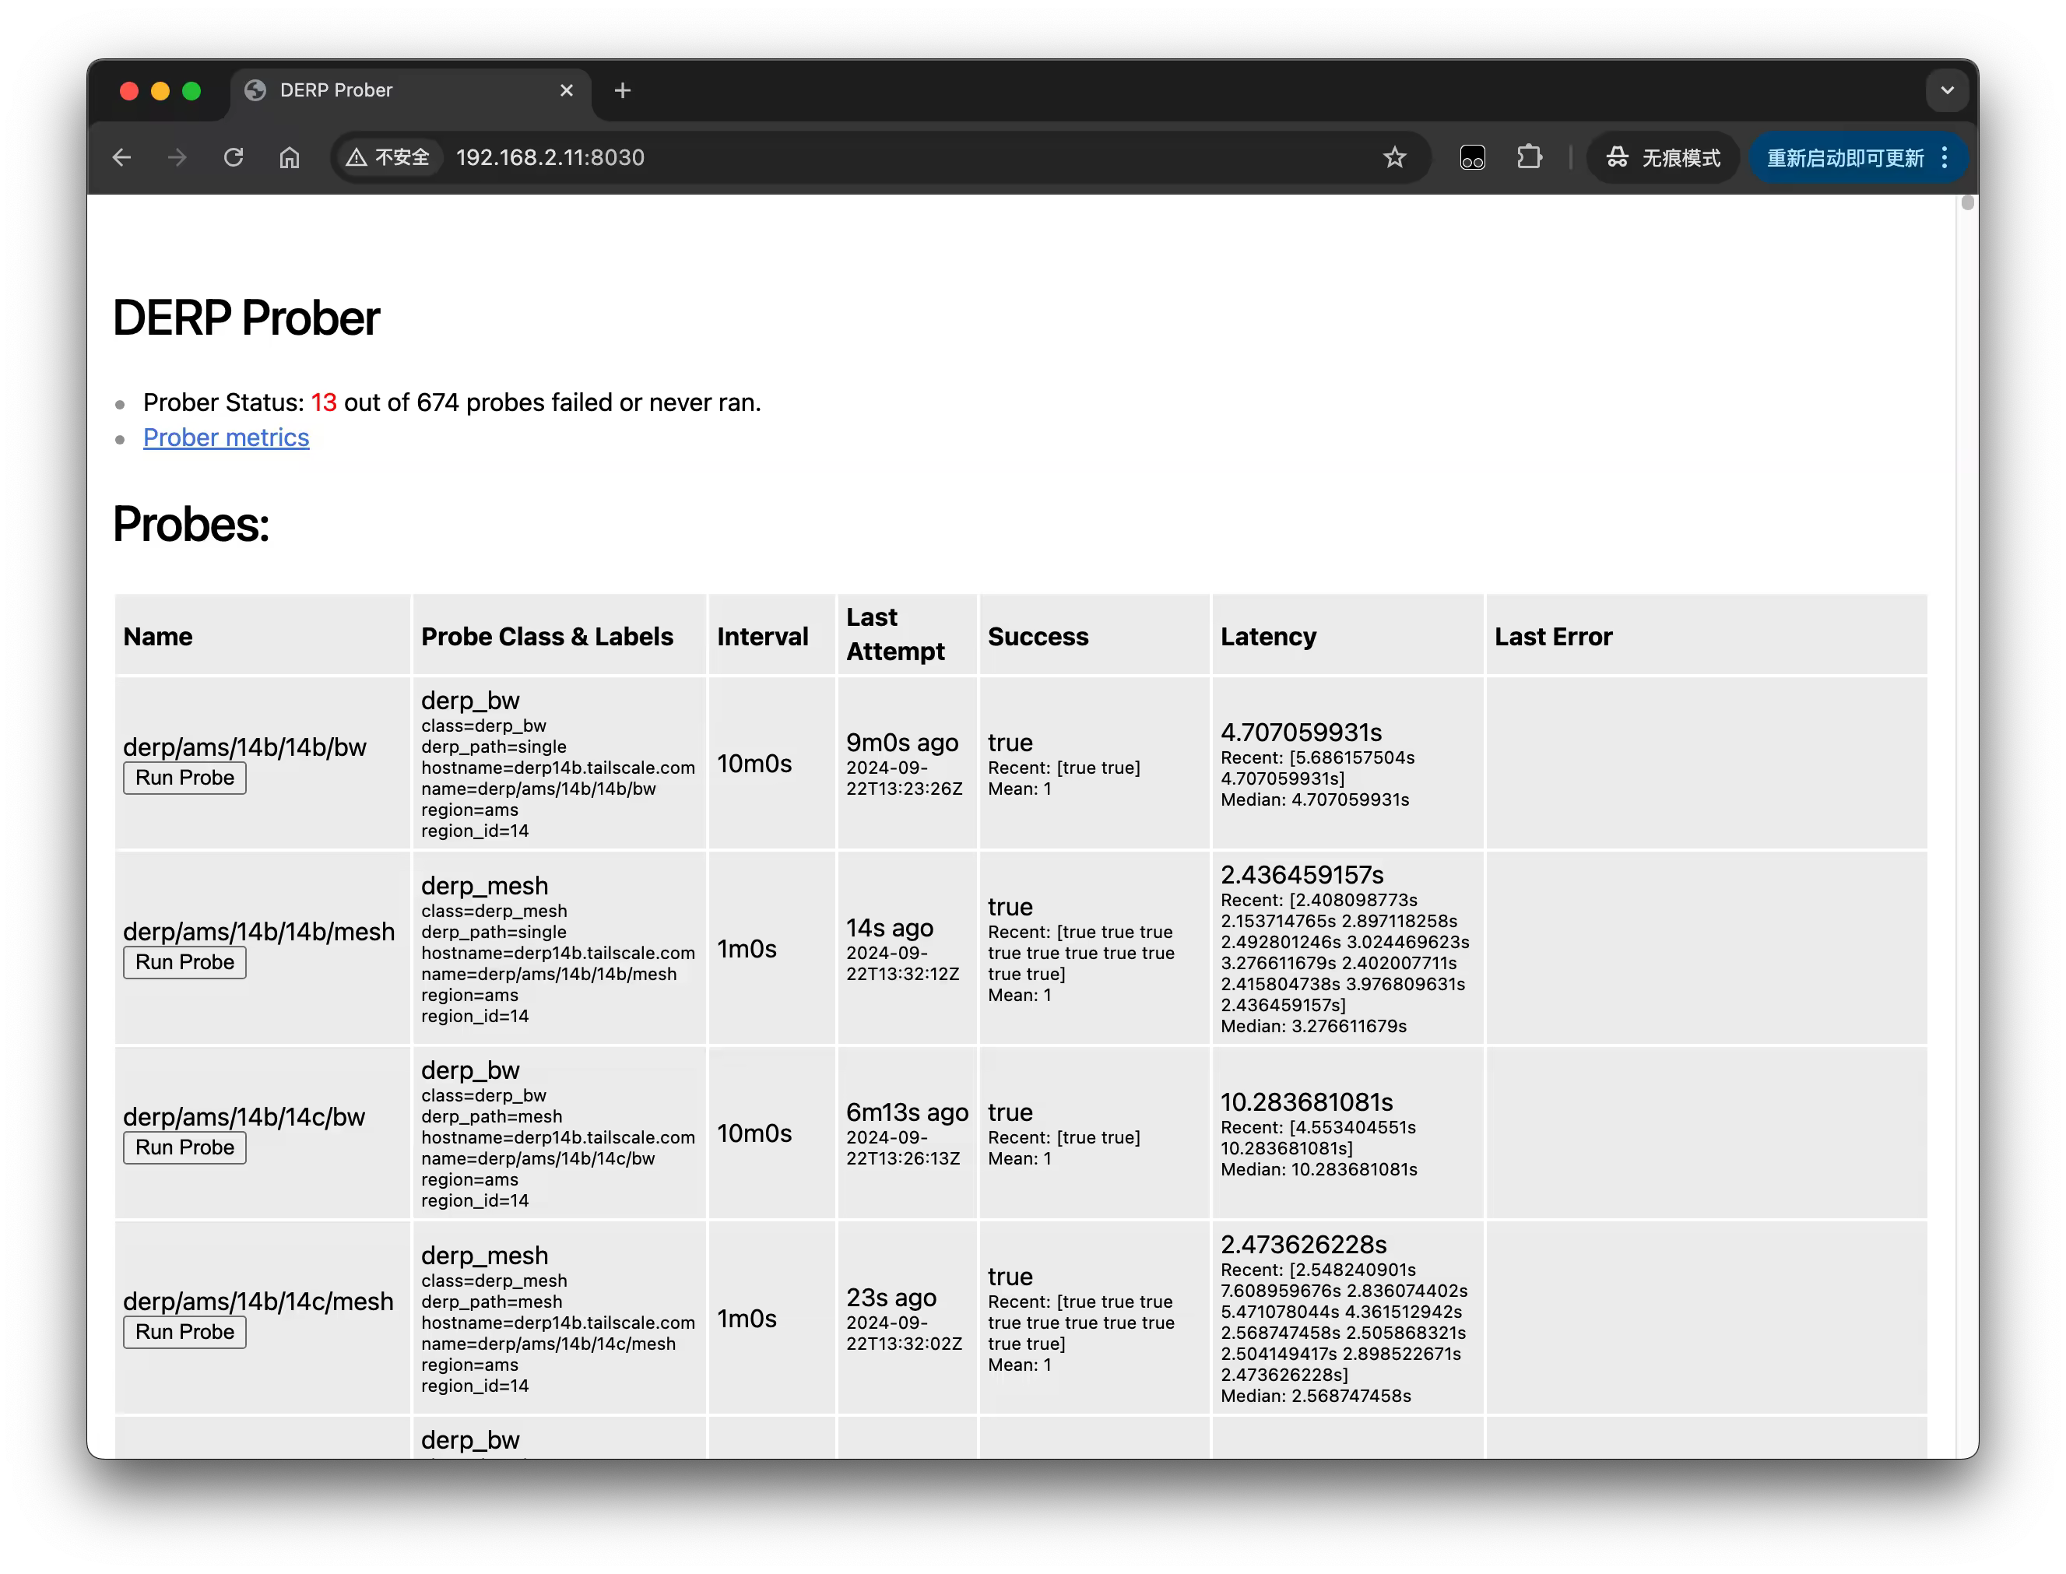This screenshot has width=2066, height=1574.
Task: Open the Prober metrics link
Action: click(x=226, y=437)
